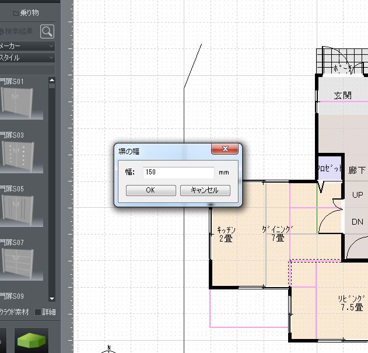Enable the 詳細 checkbox

point(38,312)
